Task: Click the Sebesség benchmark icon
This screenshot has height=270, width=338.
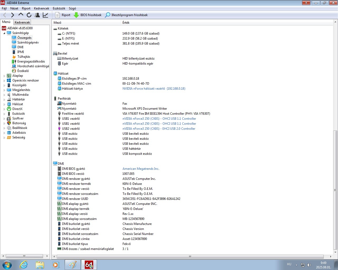Action: tap(9, 137)
